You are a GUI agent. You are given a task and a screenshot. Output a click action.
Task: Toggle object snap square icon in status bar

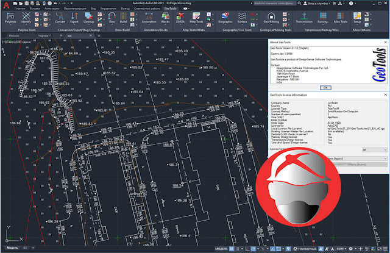point(279,249)
